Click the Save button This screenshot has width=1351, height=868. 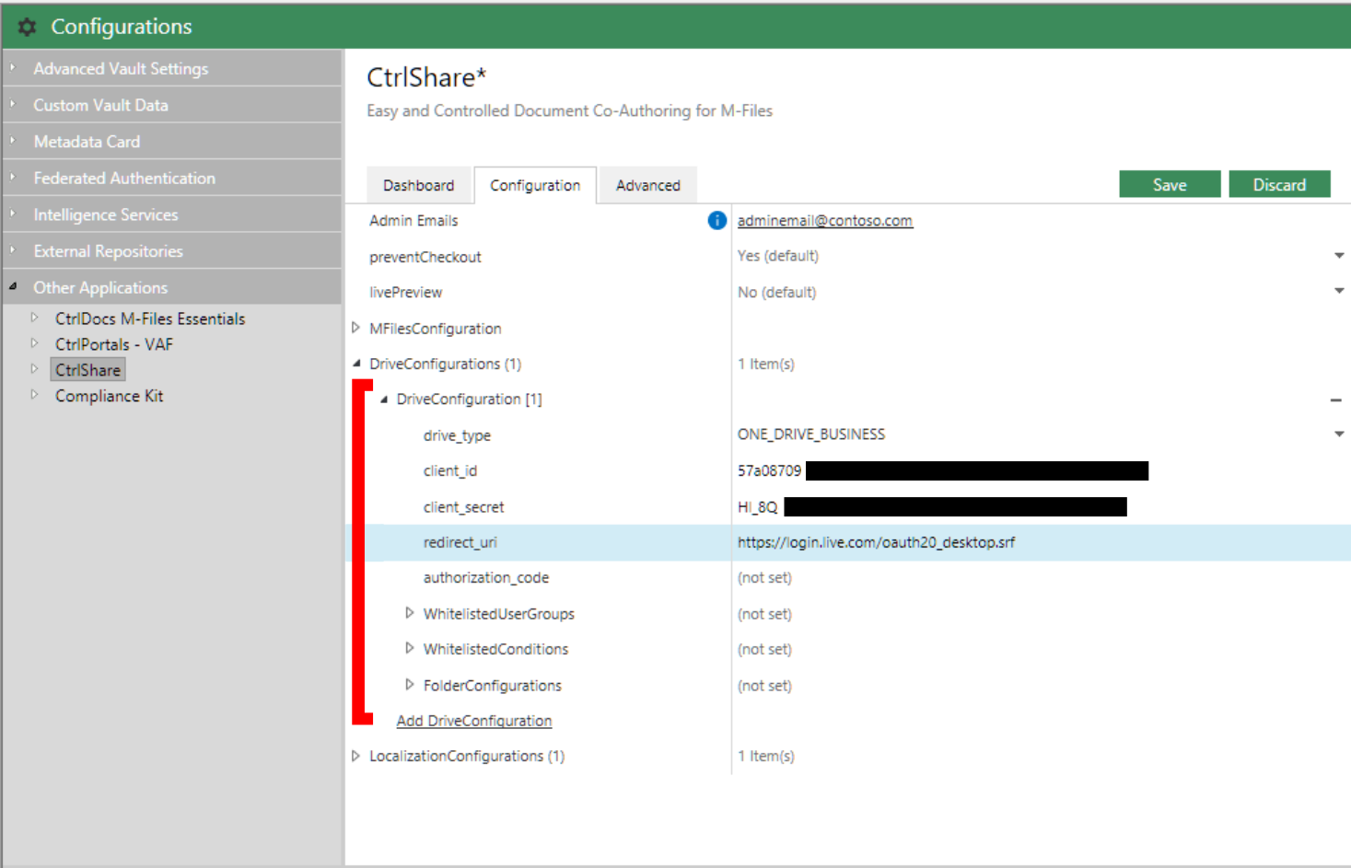click(x=1170, y=184)
